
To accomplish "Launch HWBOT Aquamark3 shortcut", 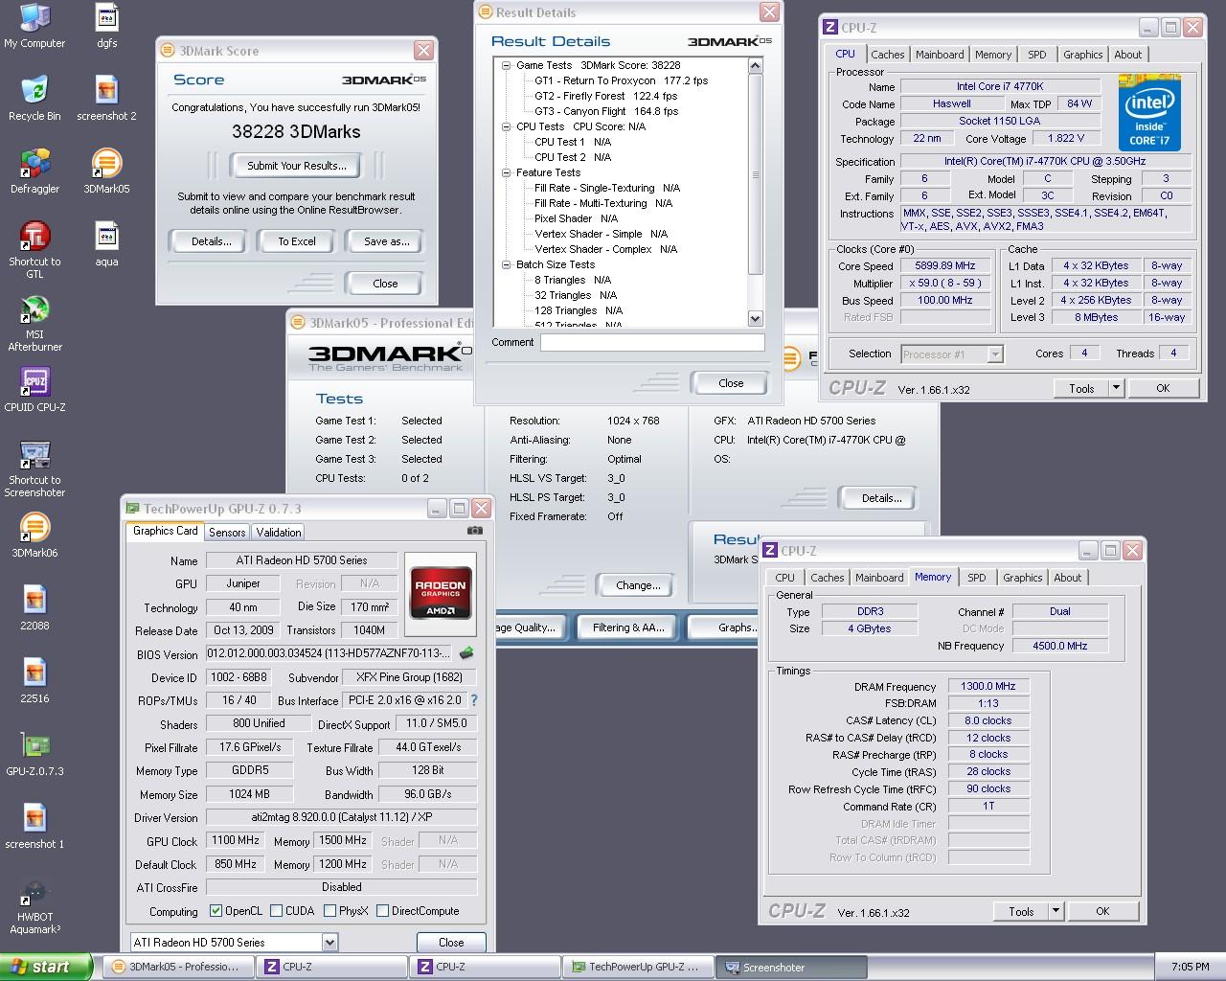I will 34,906.
